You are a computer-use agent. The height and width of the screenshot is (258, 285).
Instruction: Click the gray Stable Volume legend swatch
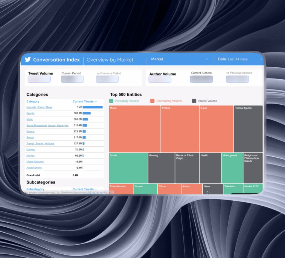[x=194, y=101]
